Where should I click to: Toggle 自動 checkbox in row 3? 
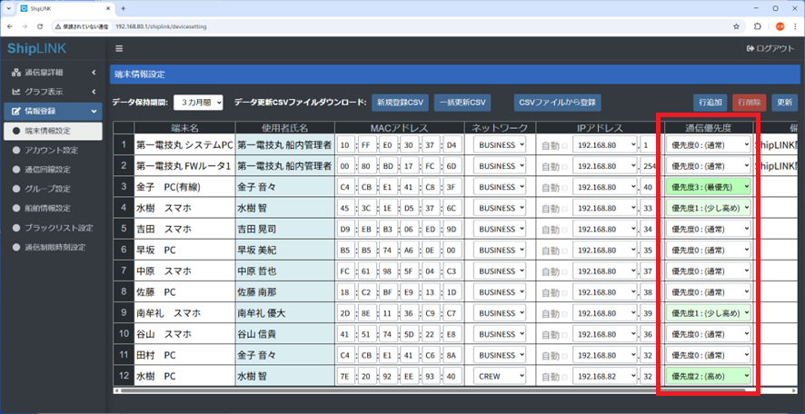566,186
